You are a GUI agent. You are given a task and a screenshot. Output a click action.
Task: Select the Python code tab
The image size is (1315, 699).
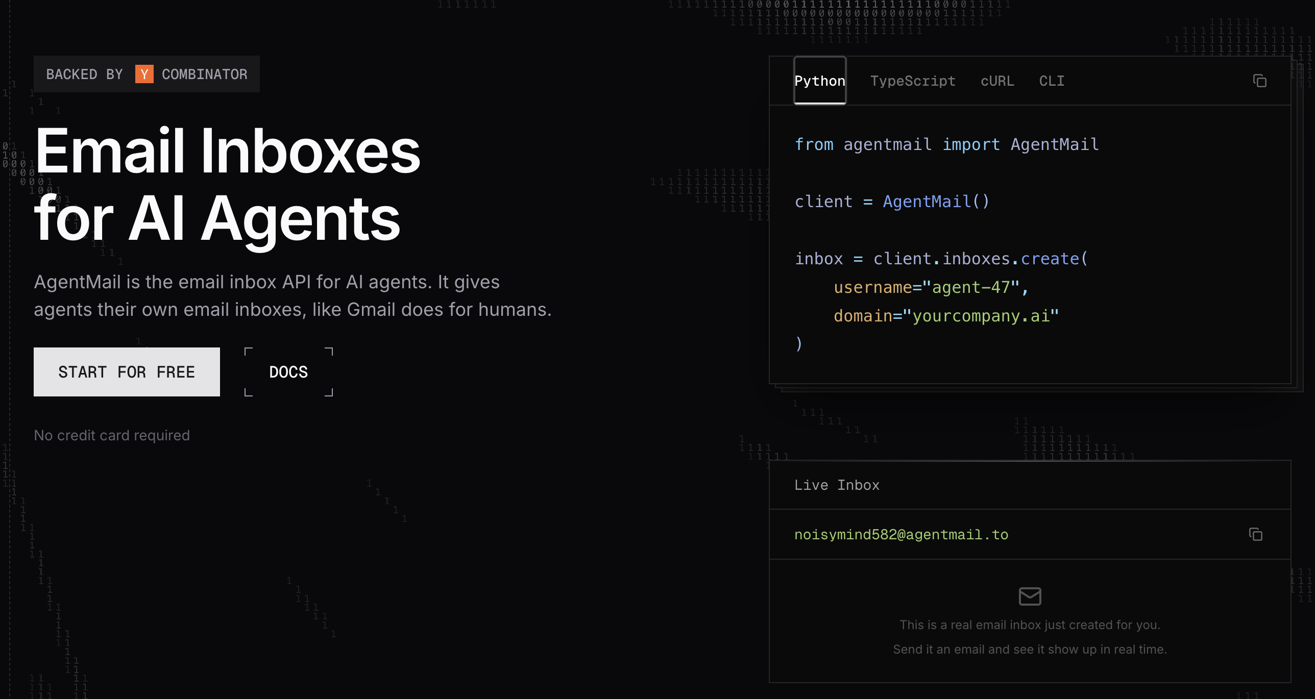[x=820, y=81]
